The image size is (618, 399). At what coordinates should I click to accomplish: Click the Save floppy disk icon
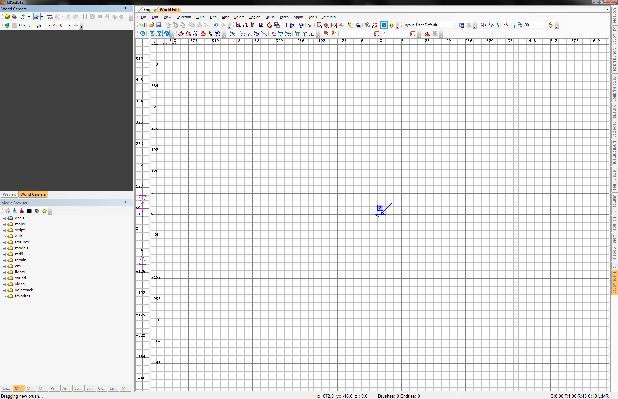pos(159,25)
